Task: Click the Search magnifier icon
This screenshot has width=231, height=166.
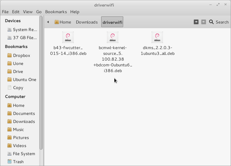Action: (211, 22)
